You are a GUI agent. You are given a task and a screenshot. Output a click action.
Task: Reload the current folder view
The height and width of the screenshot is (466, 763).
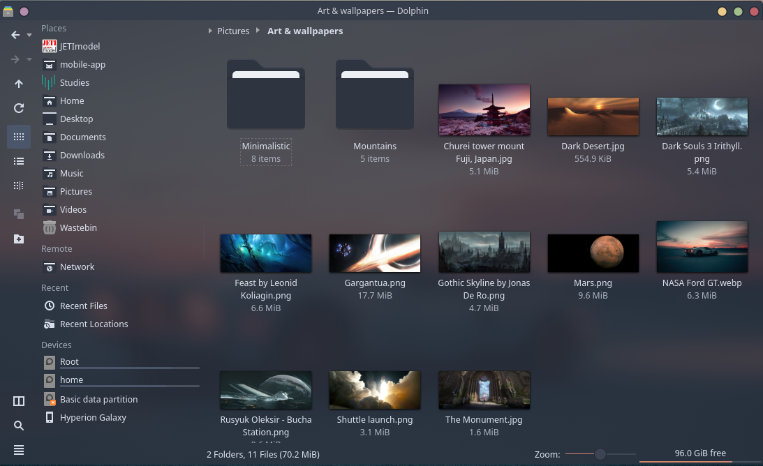point(18,108)
